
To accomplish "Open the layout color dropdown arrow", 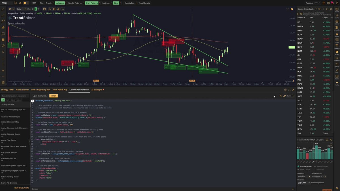I will click(28, 3).
